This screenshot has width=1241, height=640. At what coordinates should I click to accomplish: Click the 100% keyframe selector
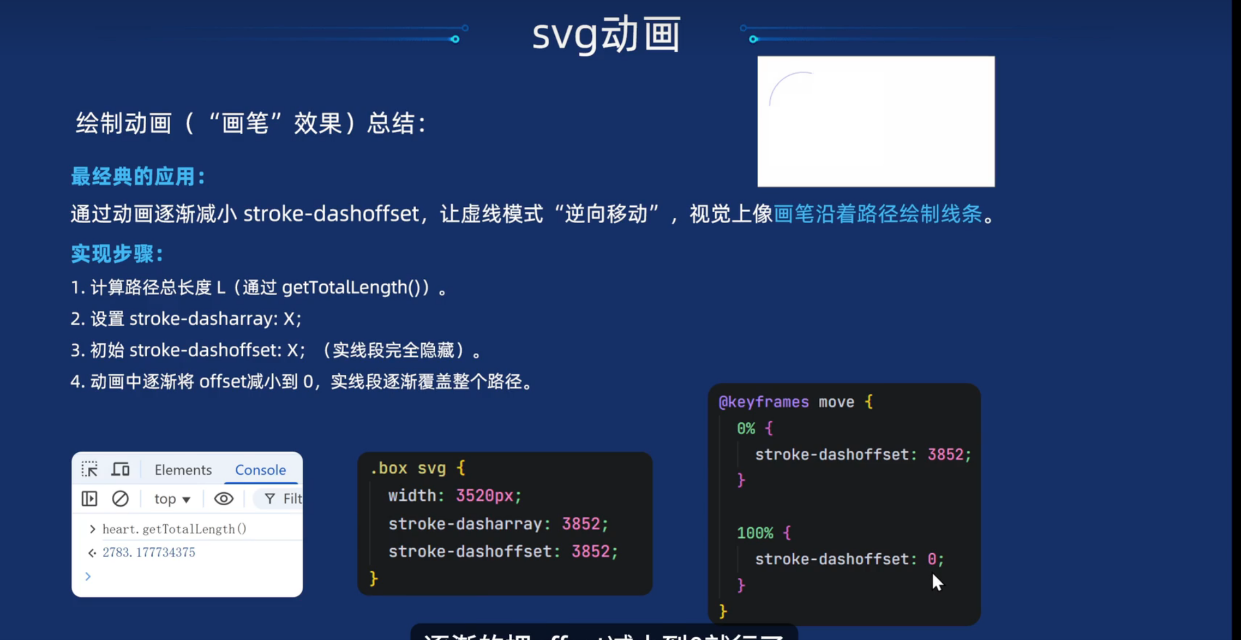755,533
